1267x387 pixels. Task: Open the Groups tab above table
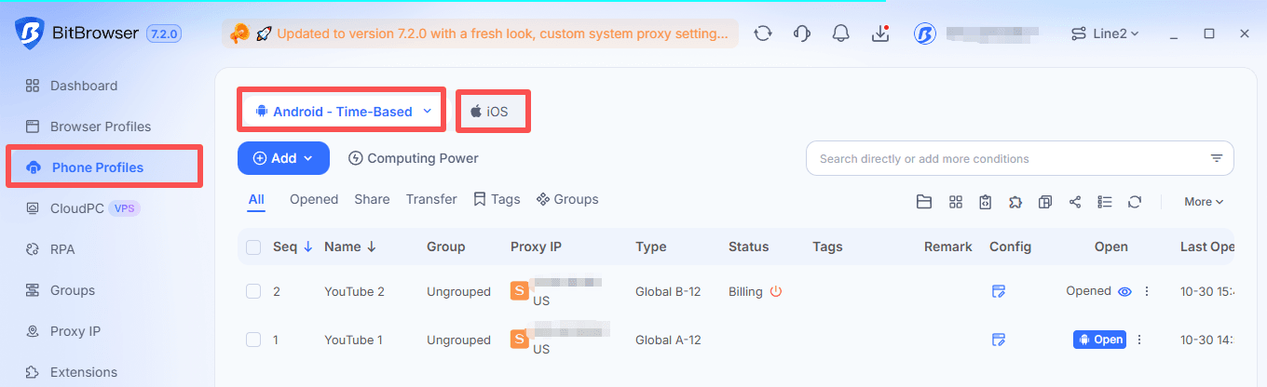(x=567, y=199)
